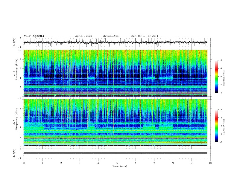Click the "ch.1(V)" waveform axis label
The image size is (237, 183).
point(14,42)
